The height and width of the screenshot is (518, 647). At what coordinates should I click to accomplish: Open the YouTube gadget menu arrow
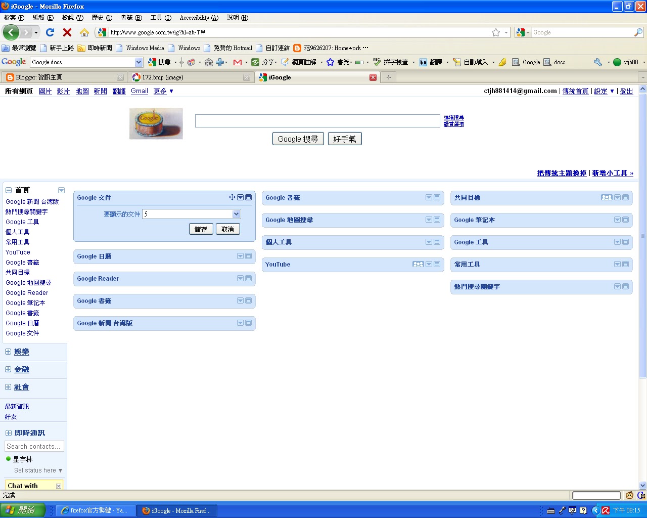[429, 264]
